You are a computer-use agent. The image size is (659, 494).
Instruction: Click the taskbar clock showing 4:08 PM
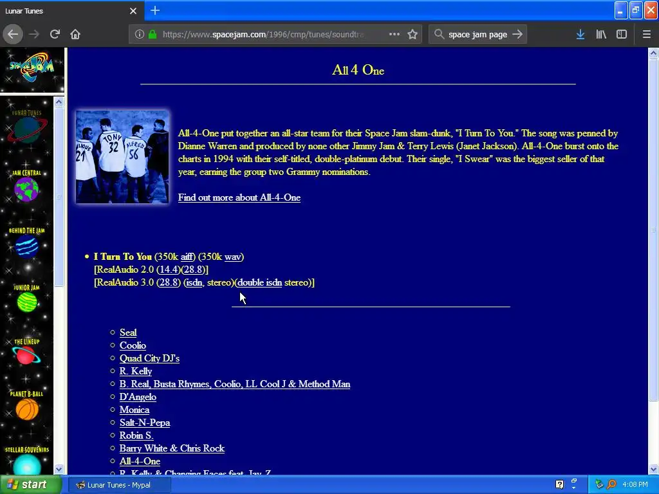click(x=635, y=484)
